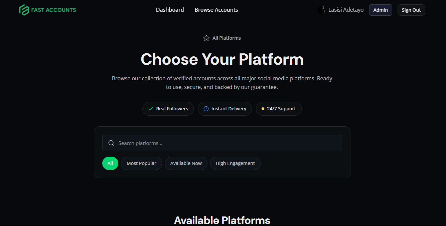The width and height of the screenshot is (446, 226).
Task: Click the yellow dot in 24/7 Support
Action: coord(263,109)
